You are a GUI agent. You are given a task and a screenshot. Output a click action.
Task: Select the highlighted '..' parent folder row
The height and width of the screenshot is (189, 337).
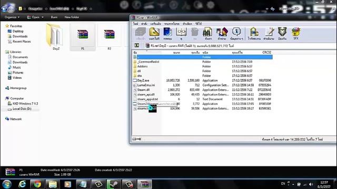202,57
